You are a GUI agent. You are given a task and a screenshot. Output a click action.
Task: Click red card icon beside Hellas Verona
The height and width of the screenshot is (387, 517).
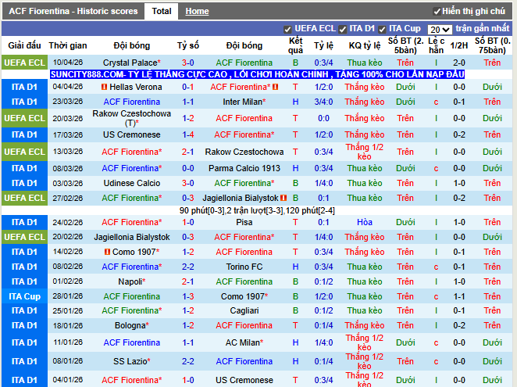[104, 88]
